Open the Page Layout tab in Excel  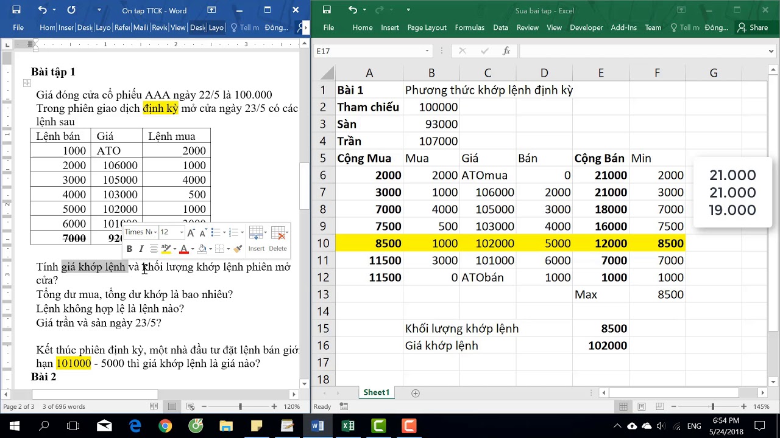click(x=427, y=27)
